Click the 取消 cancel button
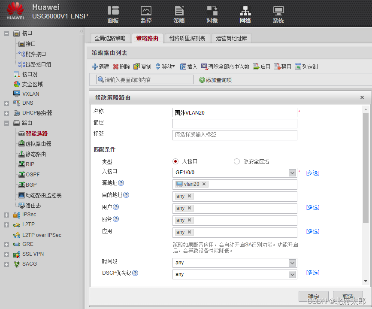372x309 pixels. (x=348, y=297)
